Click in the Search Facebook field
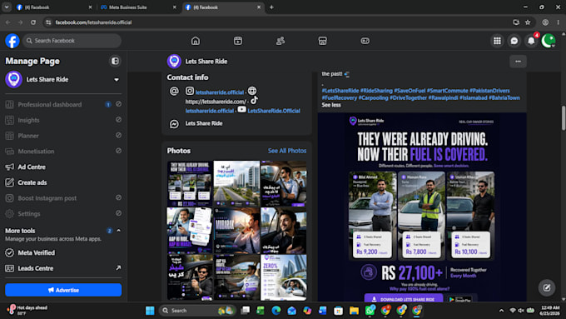Screen dimensions: 566x319 [72, 41]
